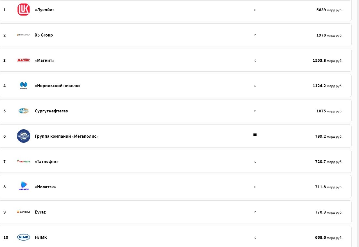Click the Сургутнефтегаз company name
Viewport: 359px width, 247px height.
[51, 111]
